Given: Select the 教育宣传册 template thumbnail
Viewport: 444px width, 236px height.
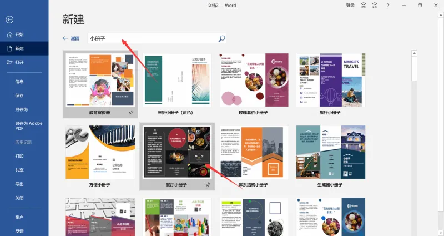Looking at the screenshot, I should 100,80.
